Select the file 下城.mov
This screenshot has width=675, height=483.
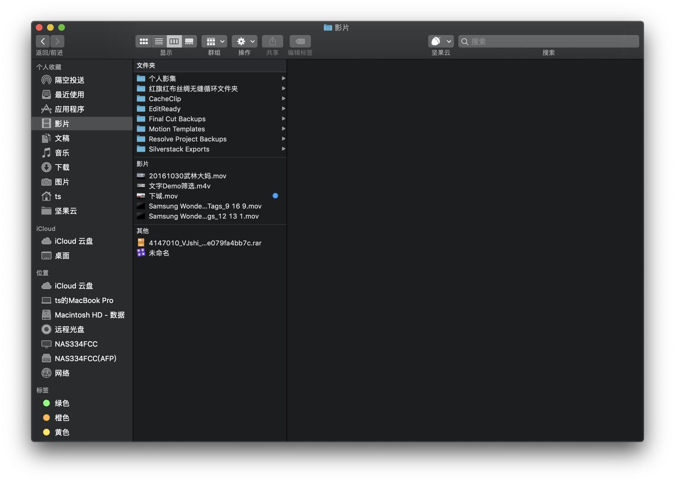point(163,196)
